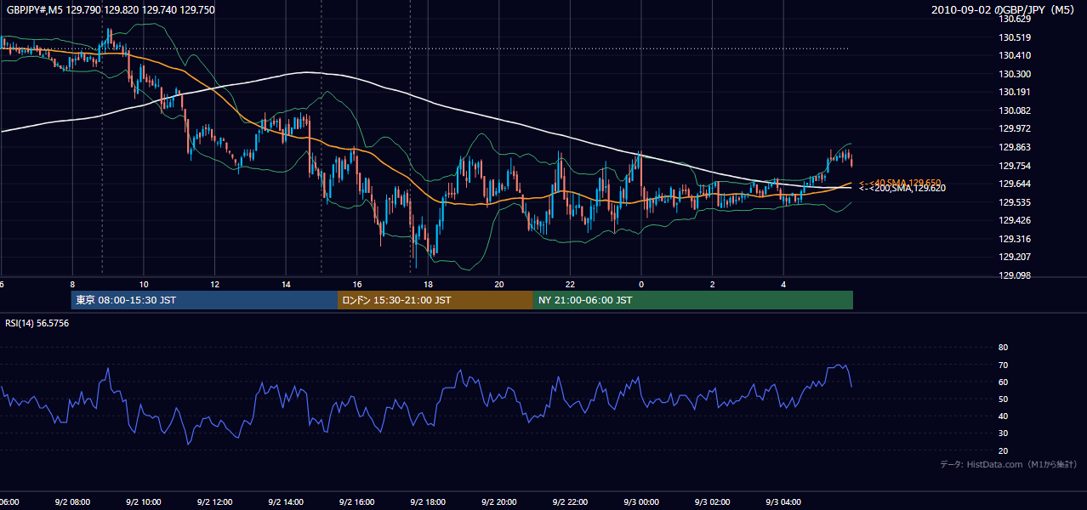Click price axis label 130.629
Screen dimensions: 1087x510
coord(1014,19)
